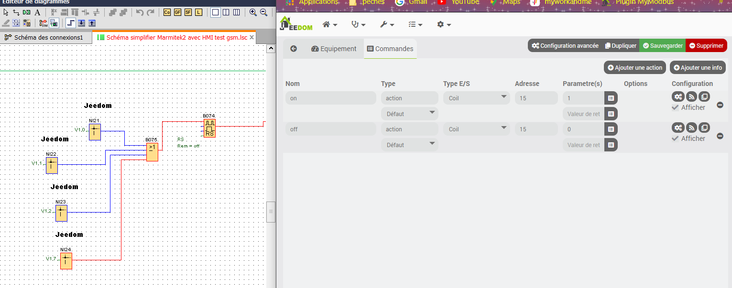Click Ajouter une info
Screen dimensions: 732x288
[x=698, y=67]
